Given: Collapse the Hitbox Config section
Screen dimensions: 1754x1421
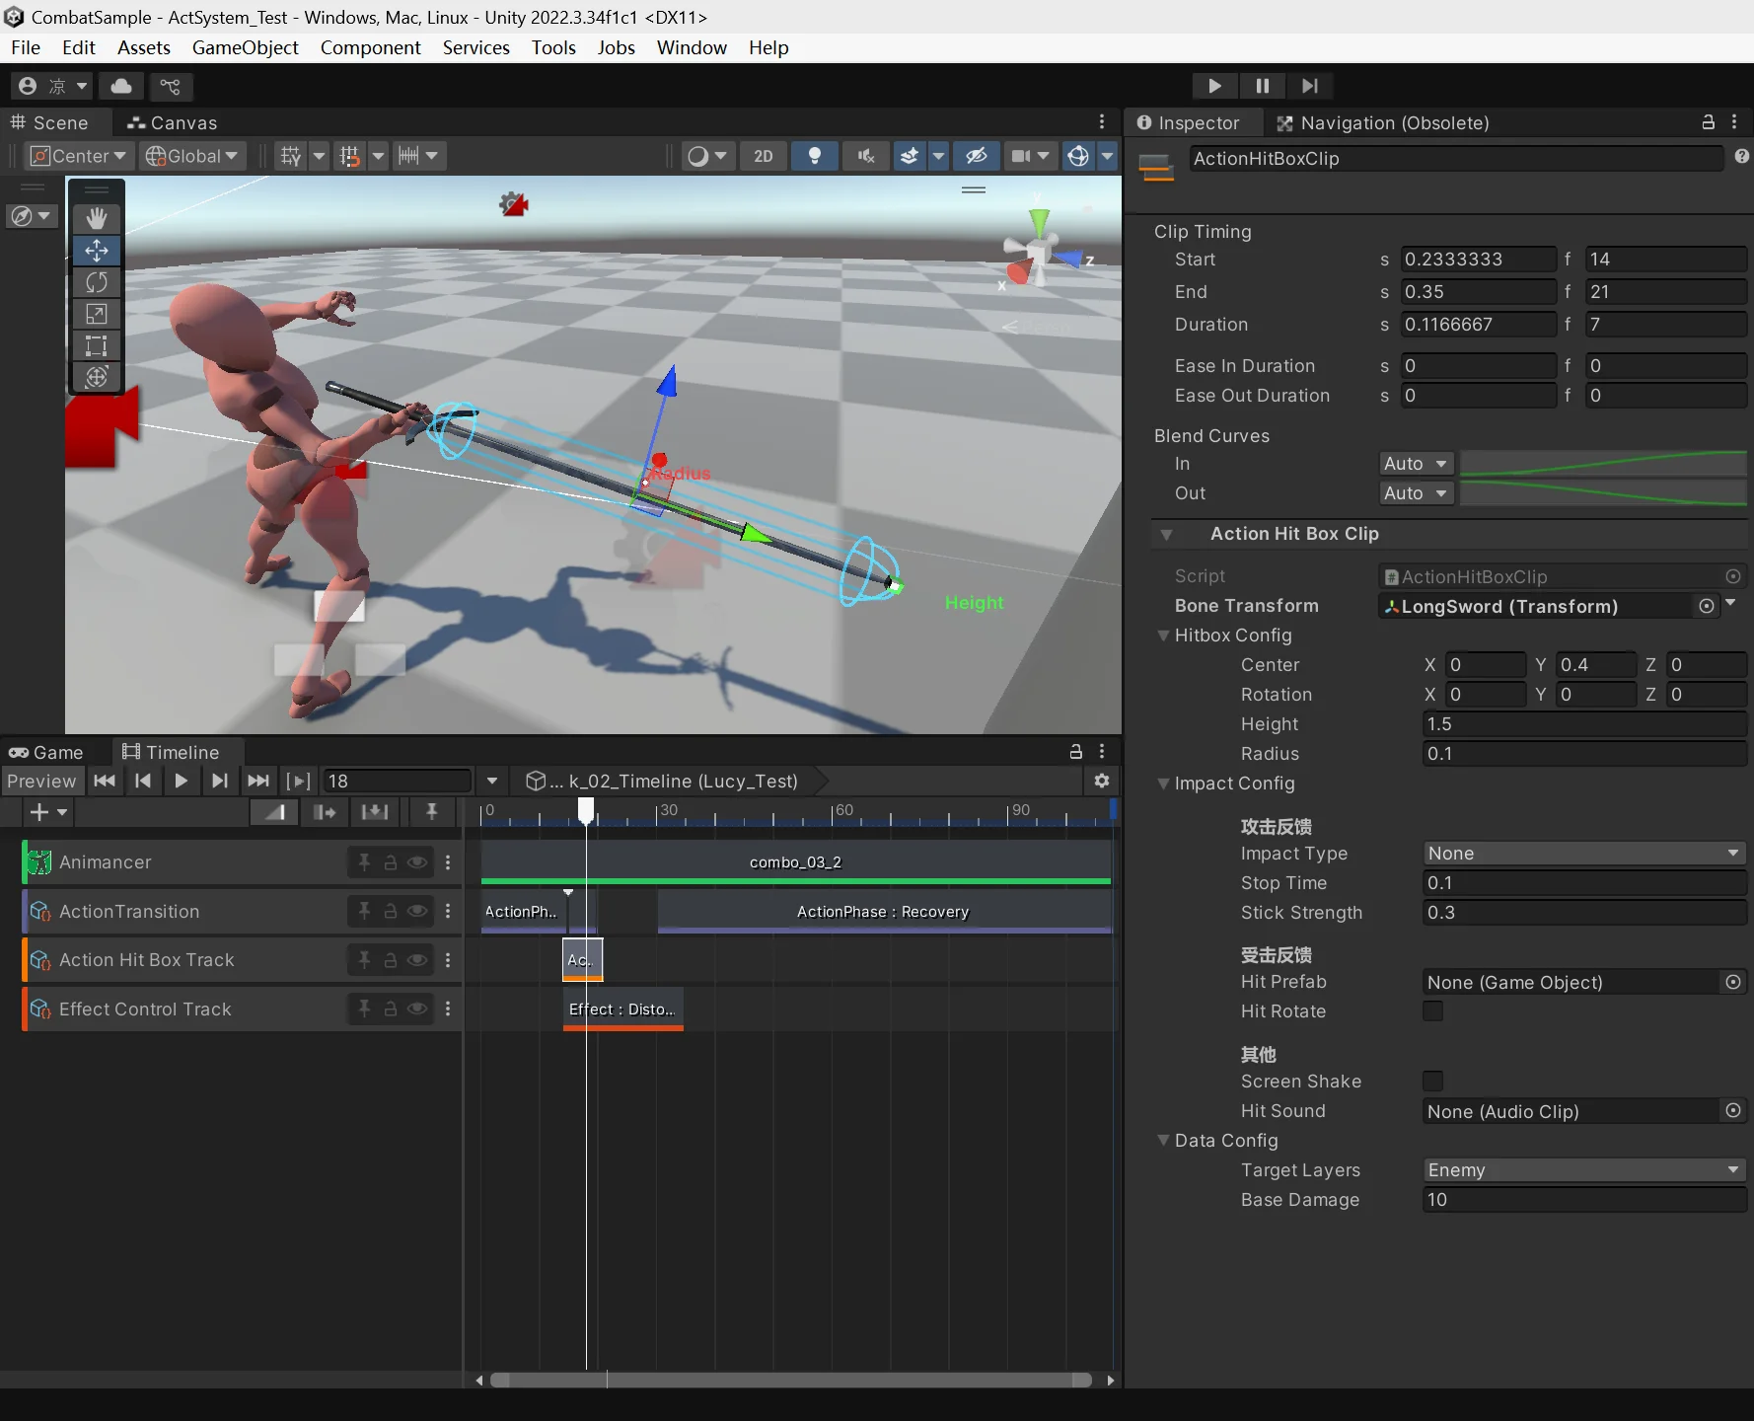Looking at the screenshot, I should pyautogui.click(x=1164, y=636).
